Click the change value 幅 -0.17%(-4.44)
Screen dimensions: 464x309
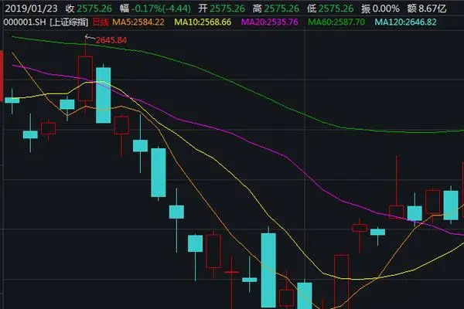155,8
